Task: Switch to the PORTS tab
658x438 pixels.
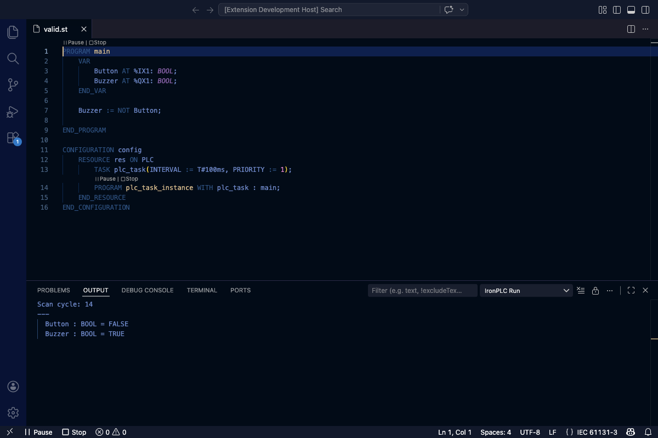Action: point(240,290)
